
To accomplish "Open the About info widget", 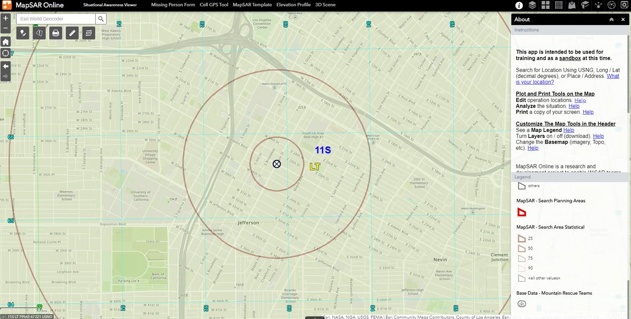I will (519, 5).
